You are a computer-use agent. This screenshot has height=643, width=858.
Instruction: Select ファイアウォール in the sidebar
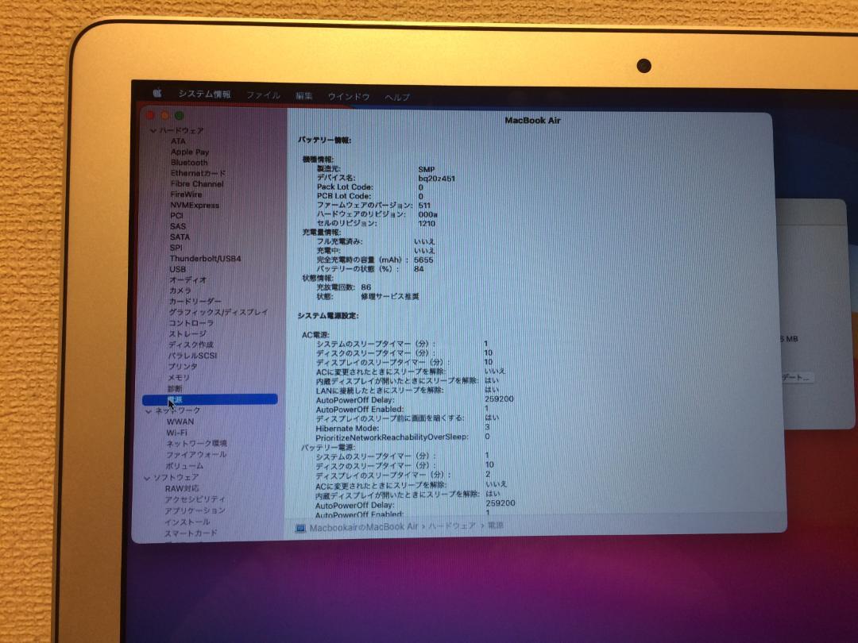(196, 454)
